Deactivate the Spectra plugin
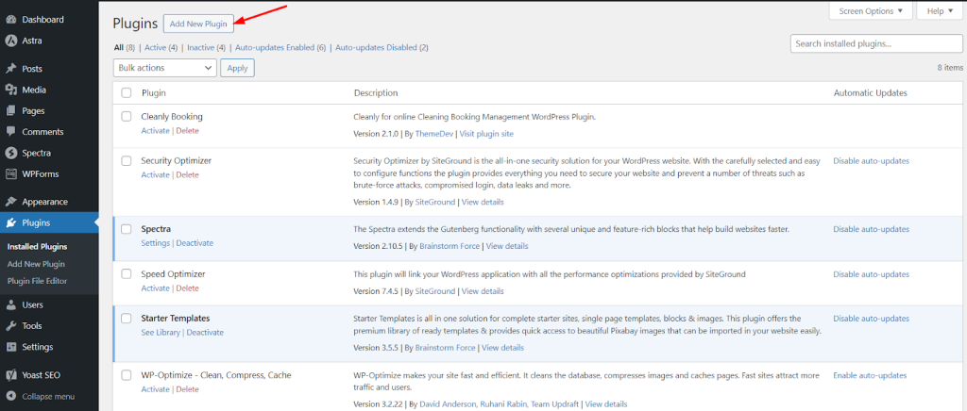Viewport: 967px width, 411px height. pyautogui.click(x=195, y=243)
